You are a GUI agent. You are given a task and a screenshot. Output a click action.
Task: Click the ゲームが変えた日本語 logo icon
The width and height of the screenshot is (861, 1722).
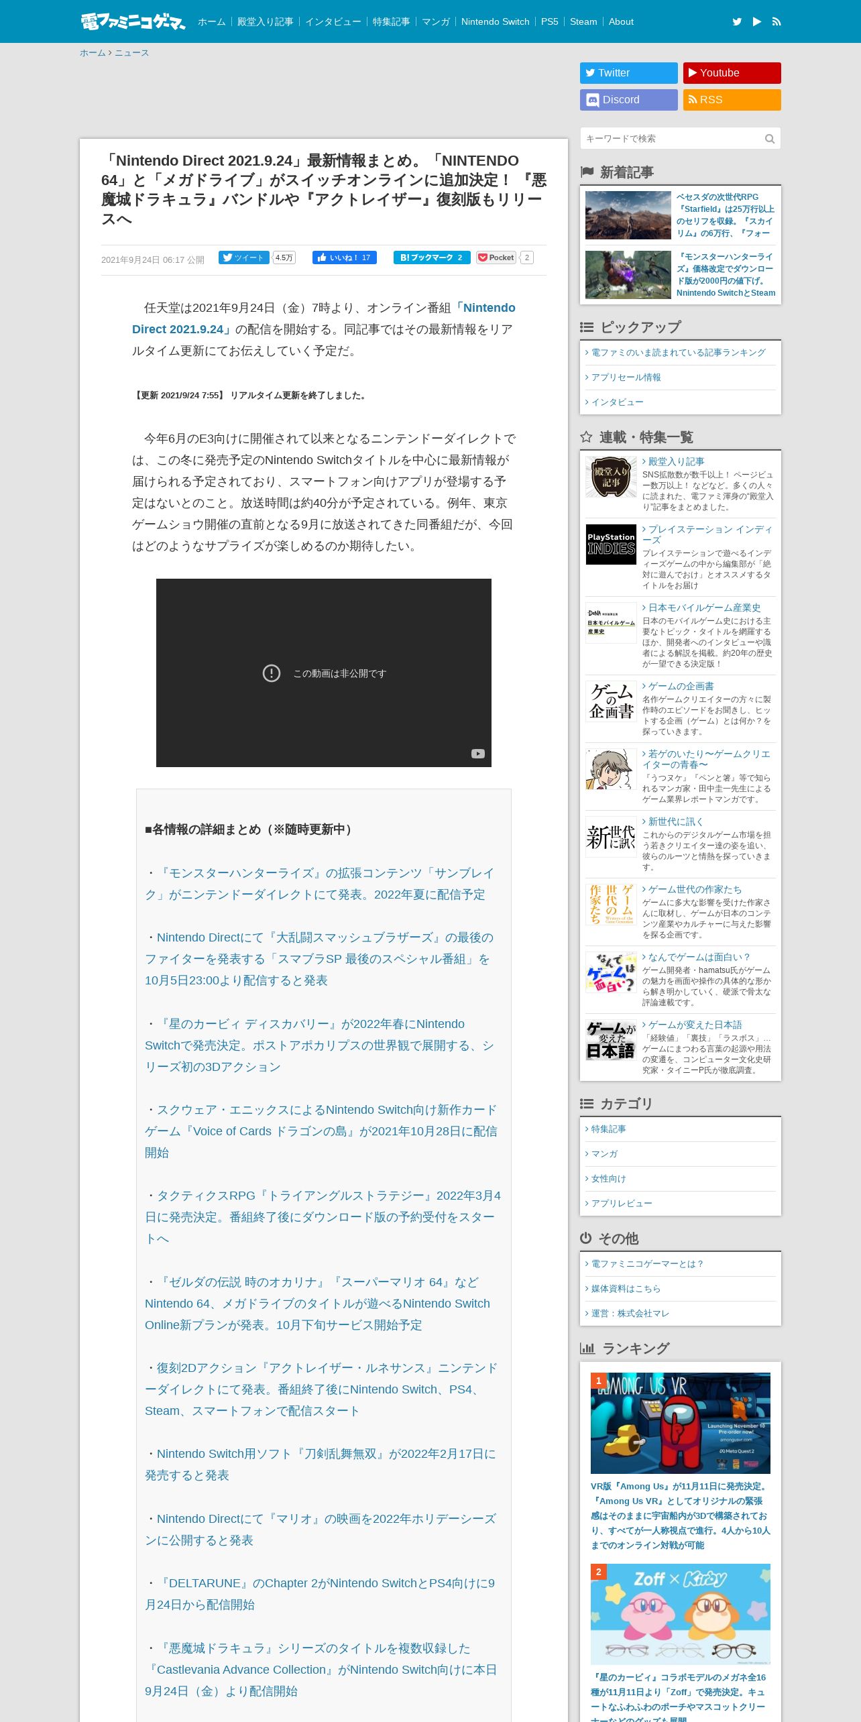tap(611, 1040)
